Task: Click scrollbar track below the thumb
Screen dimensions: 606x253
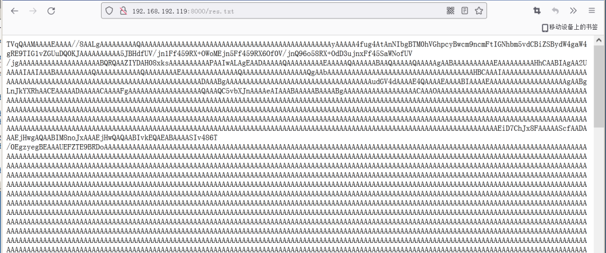Action: (x=599, y=189)
